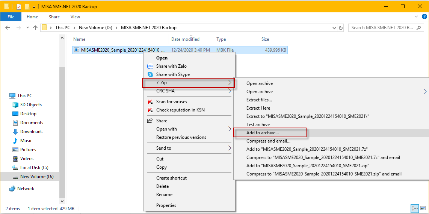
Task: Refresh the current folder
Action: pos(341,28)
